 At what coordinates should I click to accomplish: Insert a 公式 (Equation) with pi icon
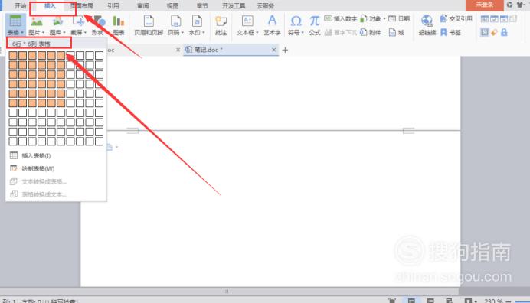tap(315, 21)
